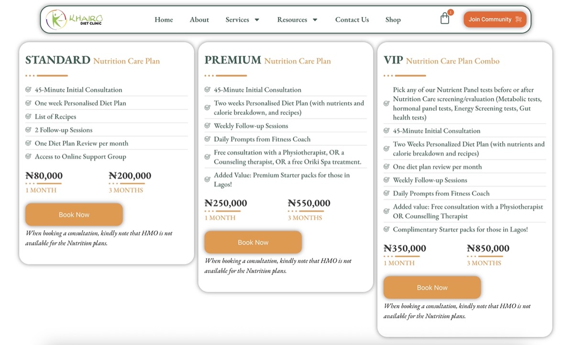Viewport: 574px width, 345px height.
Task: Open the shopping cart icon
Action: coord(445,19)
